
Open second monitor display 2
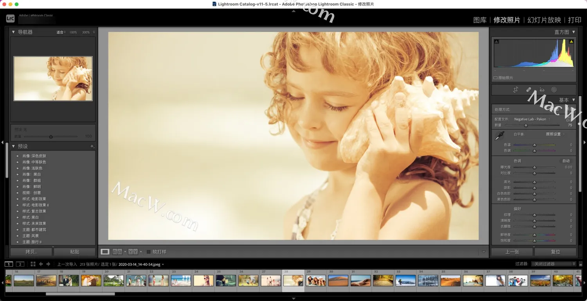click(x=20, y=264)
